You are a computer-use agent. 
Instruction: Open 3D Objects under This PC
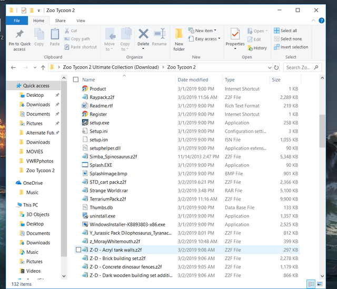tap(38, 214)
